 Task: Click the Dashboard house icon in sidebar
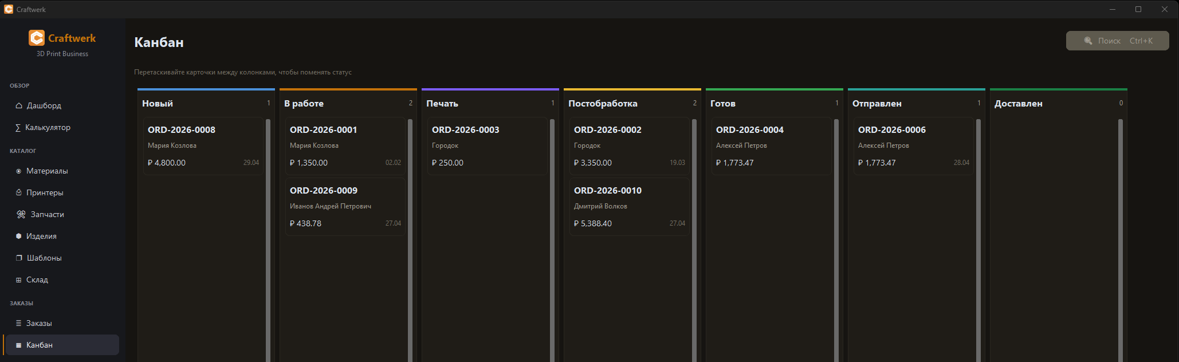pos(19,105)
